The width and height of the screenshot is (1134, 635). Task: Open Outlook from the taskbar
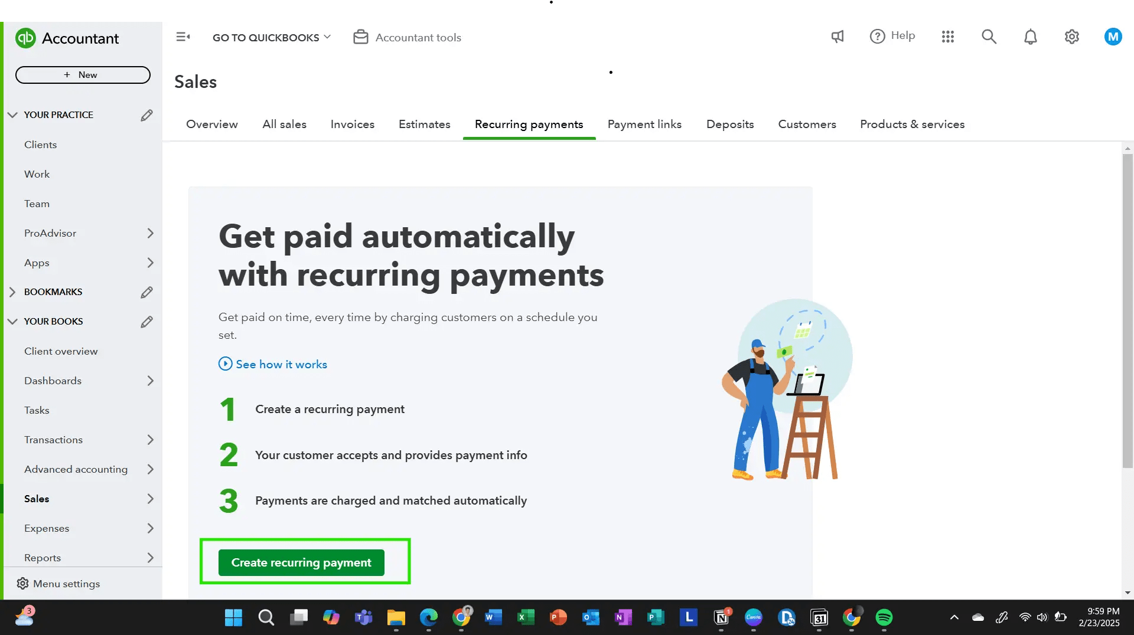point(591,618)
